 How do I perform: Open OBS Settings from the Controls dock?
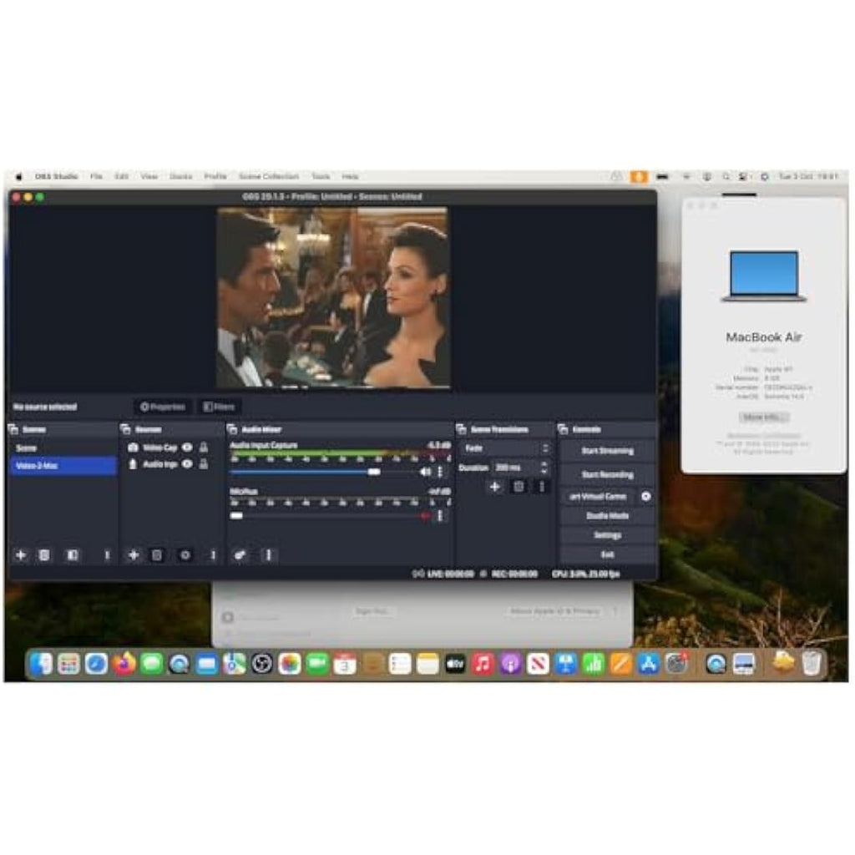click(x=608, y=535)
